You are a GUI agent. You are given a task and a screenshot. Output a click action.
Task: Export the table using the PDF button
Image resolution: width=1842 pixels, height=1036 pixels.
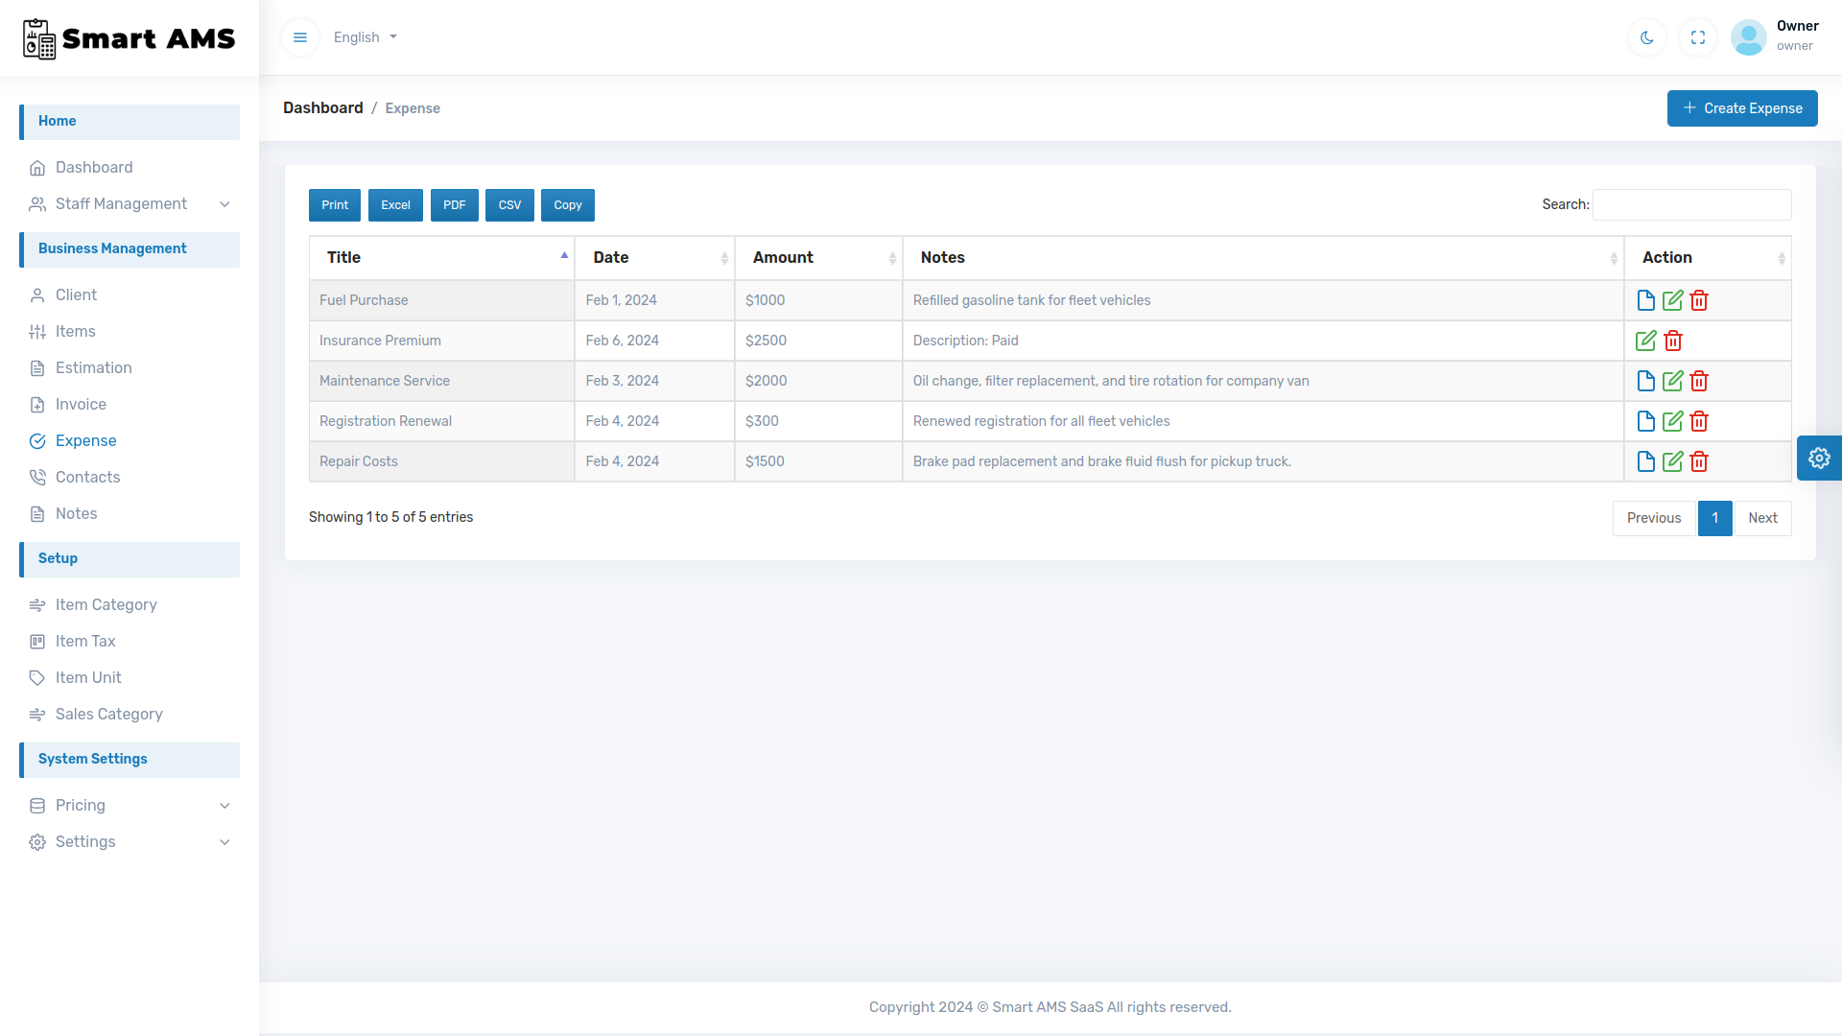point(454,204)
